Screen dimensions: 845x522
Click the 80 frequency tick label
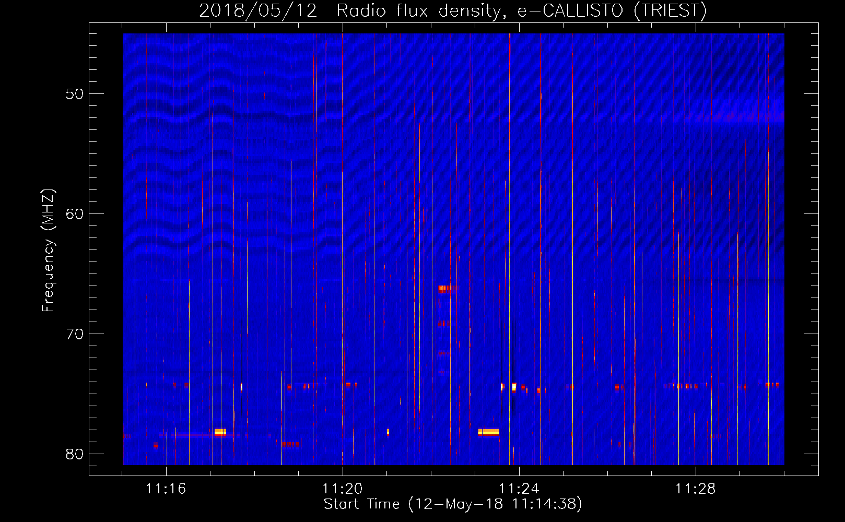[x=75, y=454]
